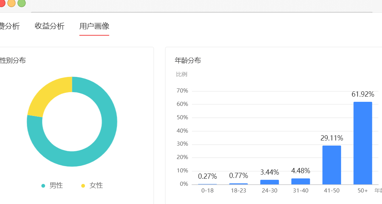Switch to the 收益分析 tab
The image size is (382, 204).
pos(50,26)
